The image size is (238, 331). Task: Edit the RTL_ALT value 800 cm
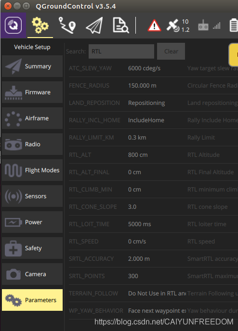point(138,155)
